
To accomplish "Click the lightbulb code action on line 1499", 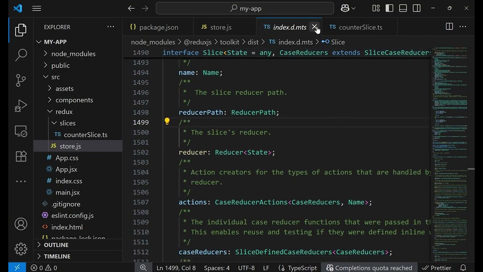I will pos(167,122).
